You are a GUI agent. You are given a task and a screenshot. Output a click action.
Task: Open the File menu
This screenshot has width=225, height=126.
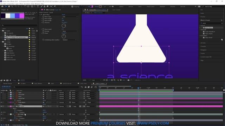[1, 4]
